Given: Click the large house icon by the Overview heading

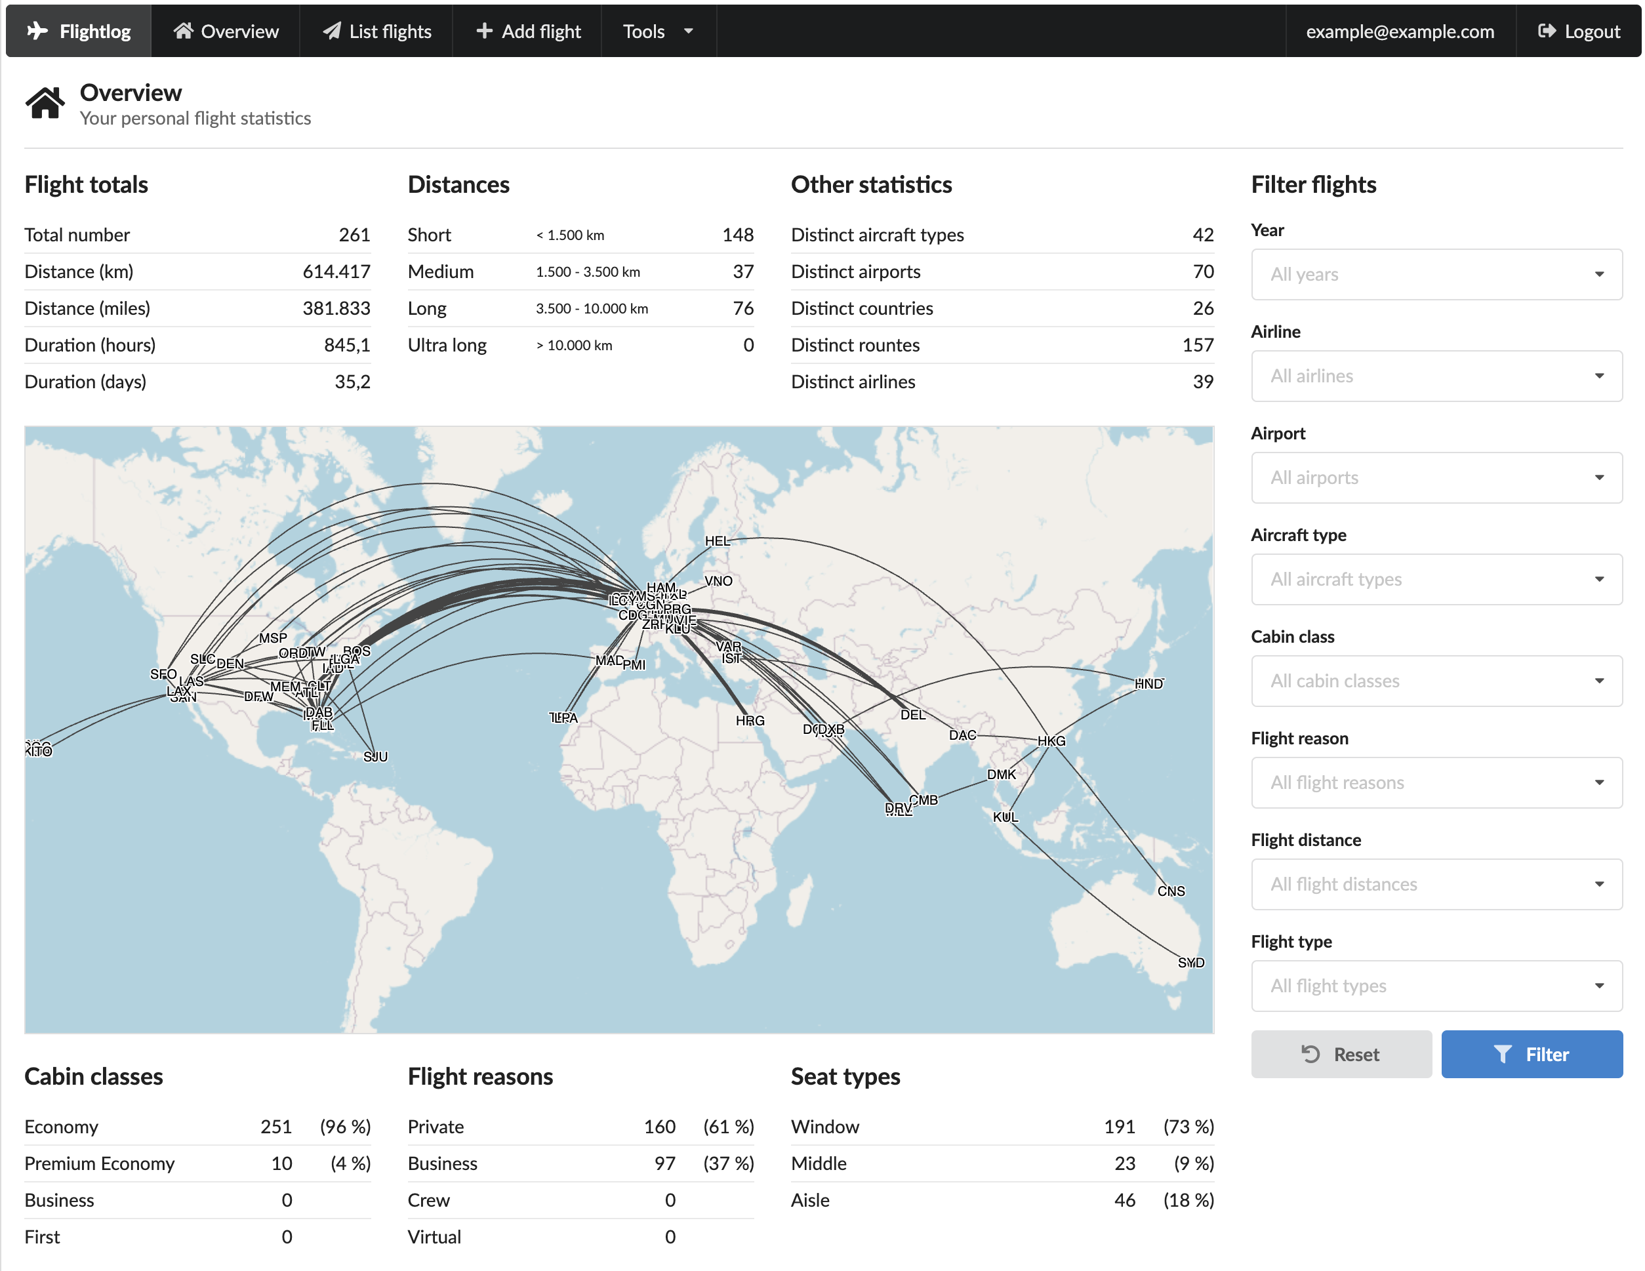Looking at the screenshot, I should point(45,103).
